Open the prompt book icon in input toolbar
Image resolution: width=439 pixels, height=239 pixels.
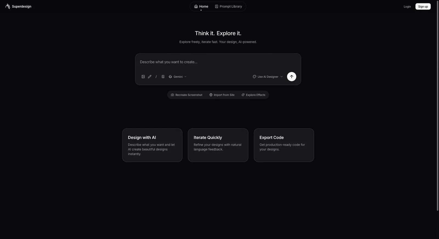coord(163,77)
